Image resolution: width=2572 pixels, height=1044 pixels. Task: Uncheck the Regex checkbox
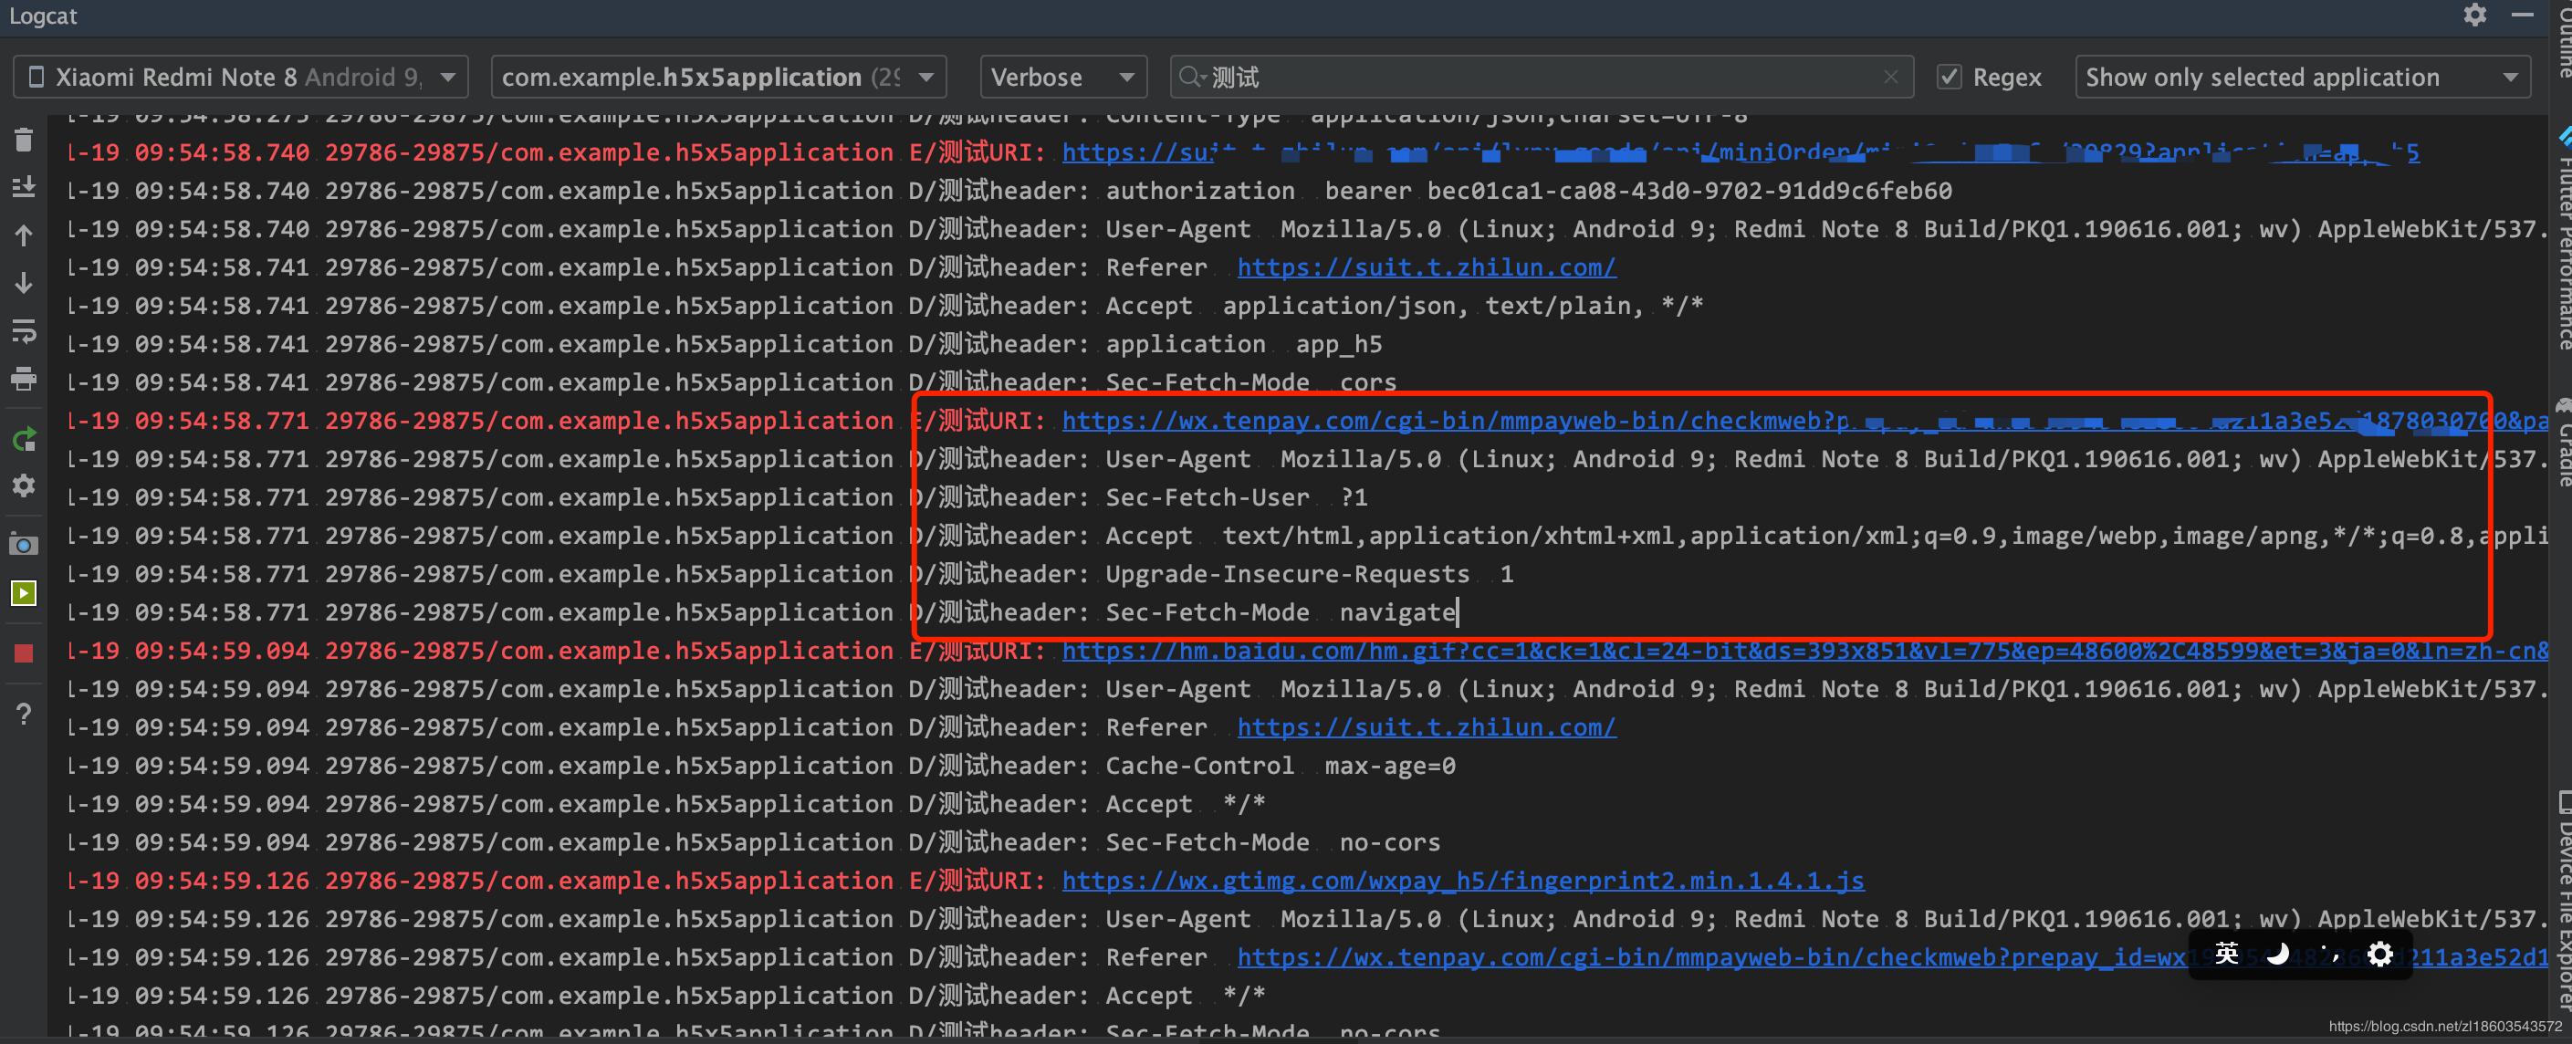[1948, 76]
